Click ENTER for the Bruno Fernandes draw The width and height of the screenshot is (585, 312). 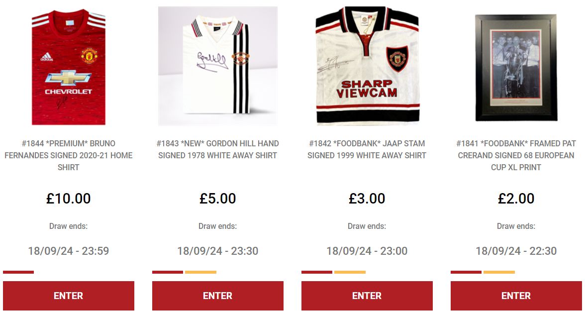tap(69, 296)
